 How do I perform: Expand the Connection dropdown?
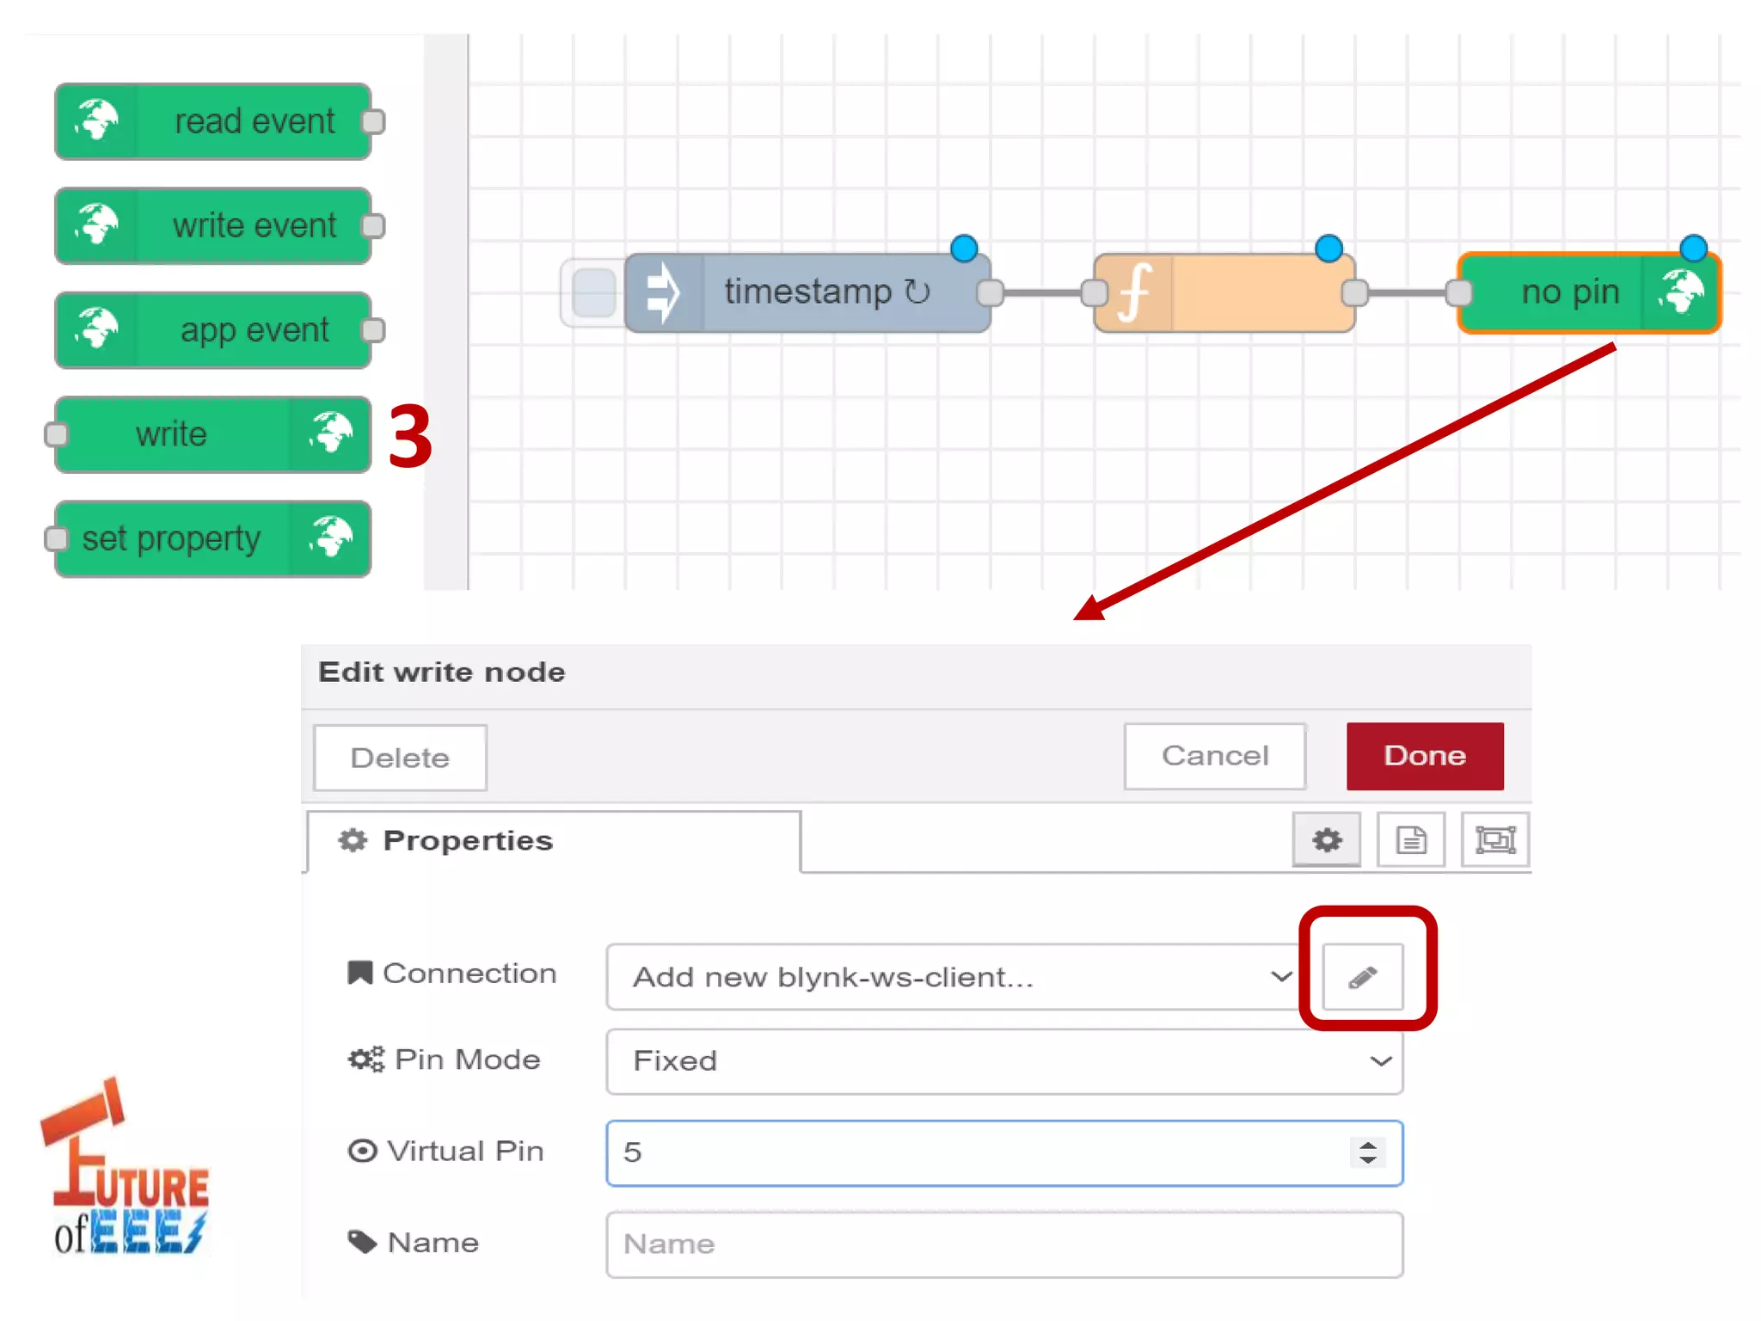pyautogui.click(x=951, y=977)
